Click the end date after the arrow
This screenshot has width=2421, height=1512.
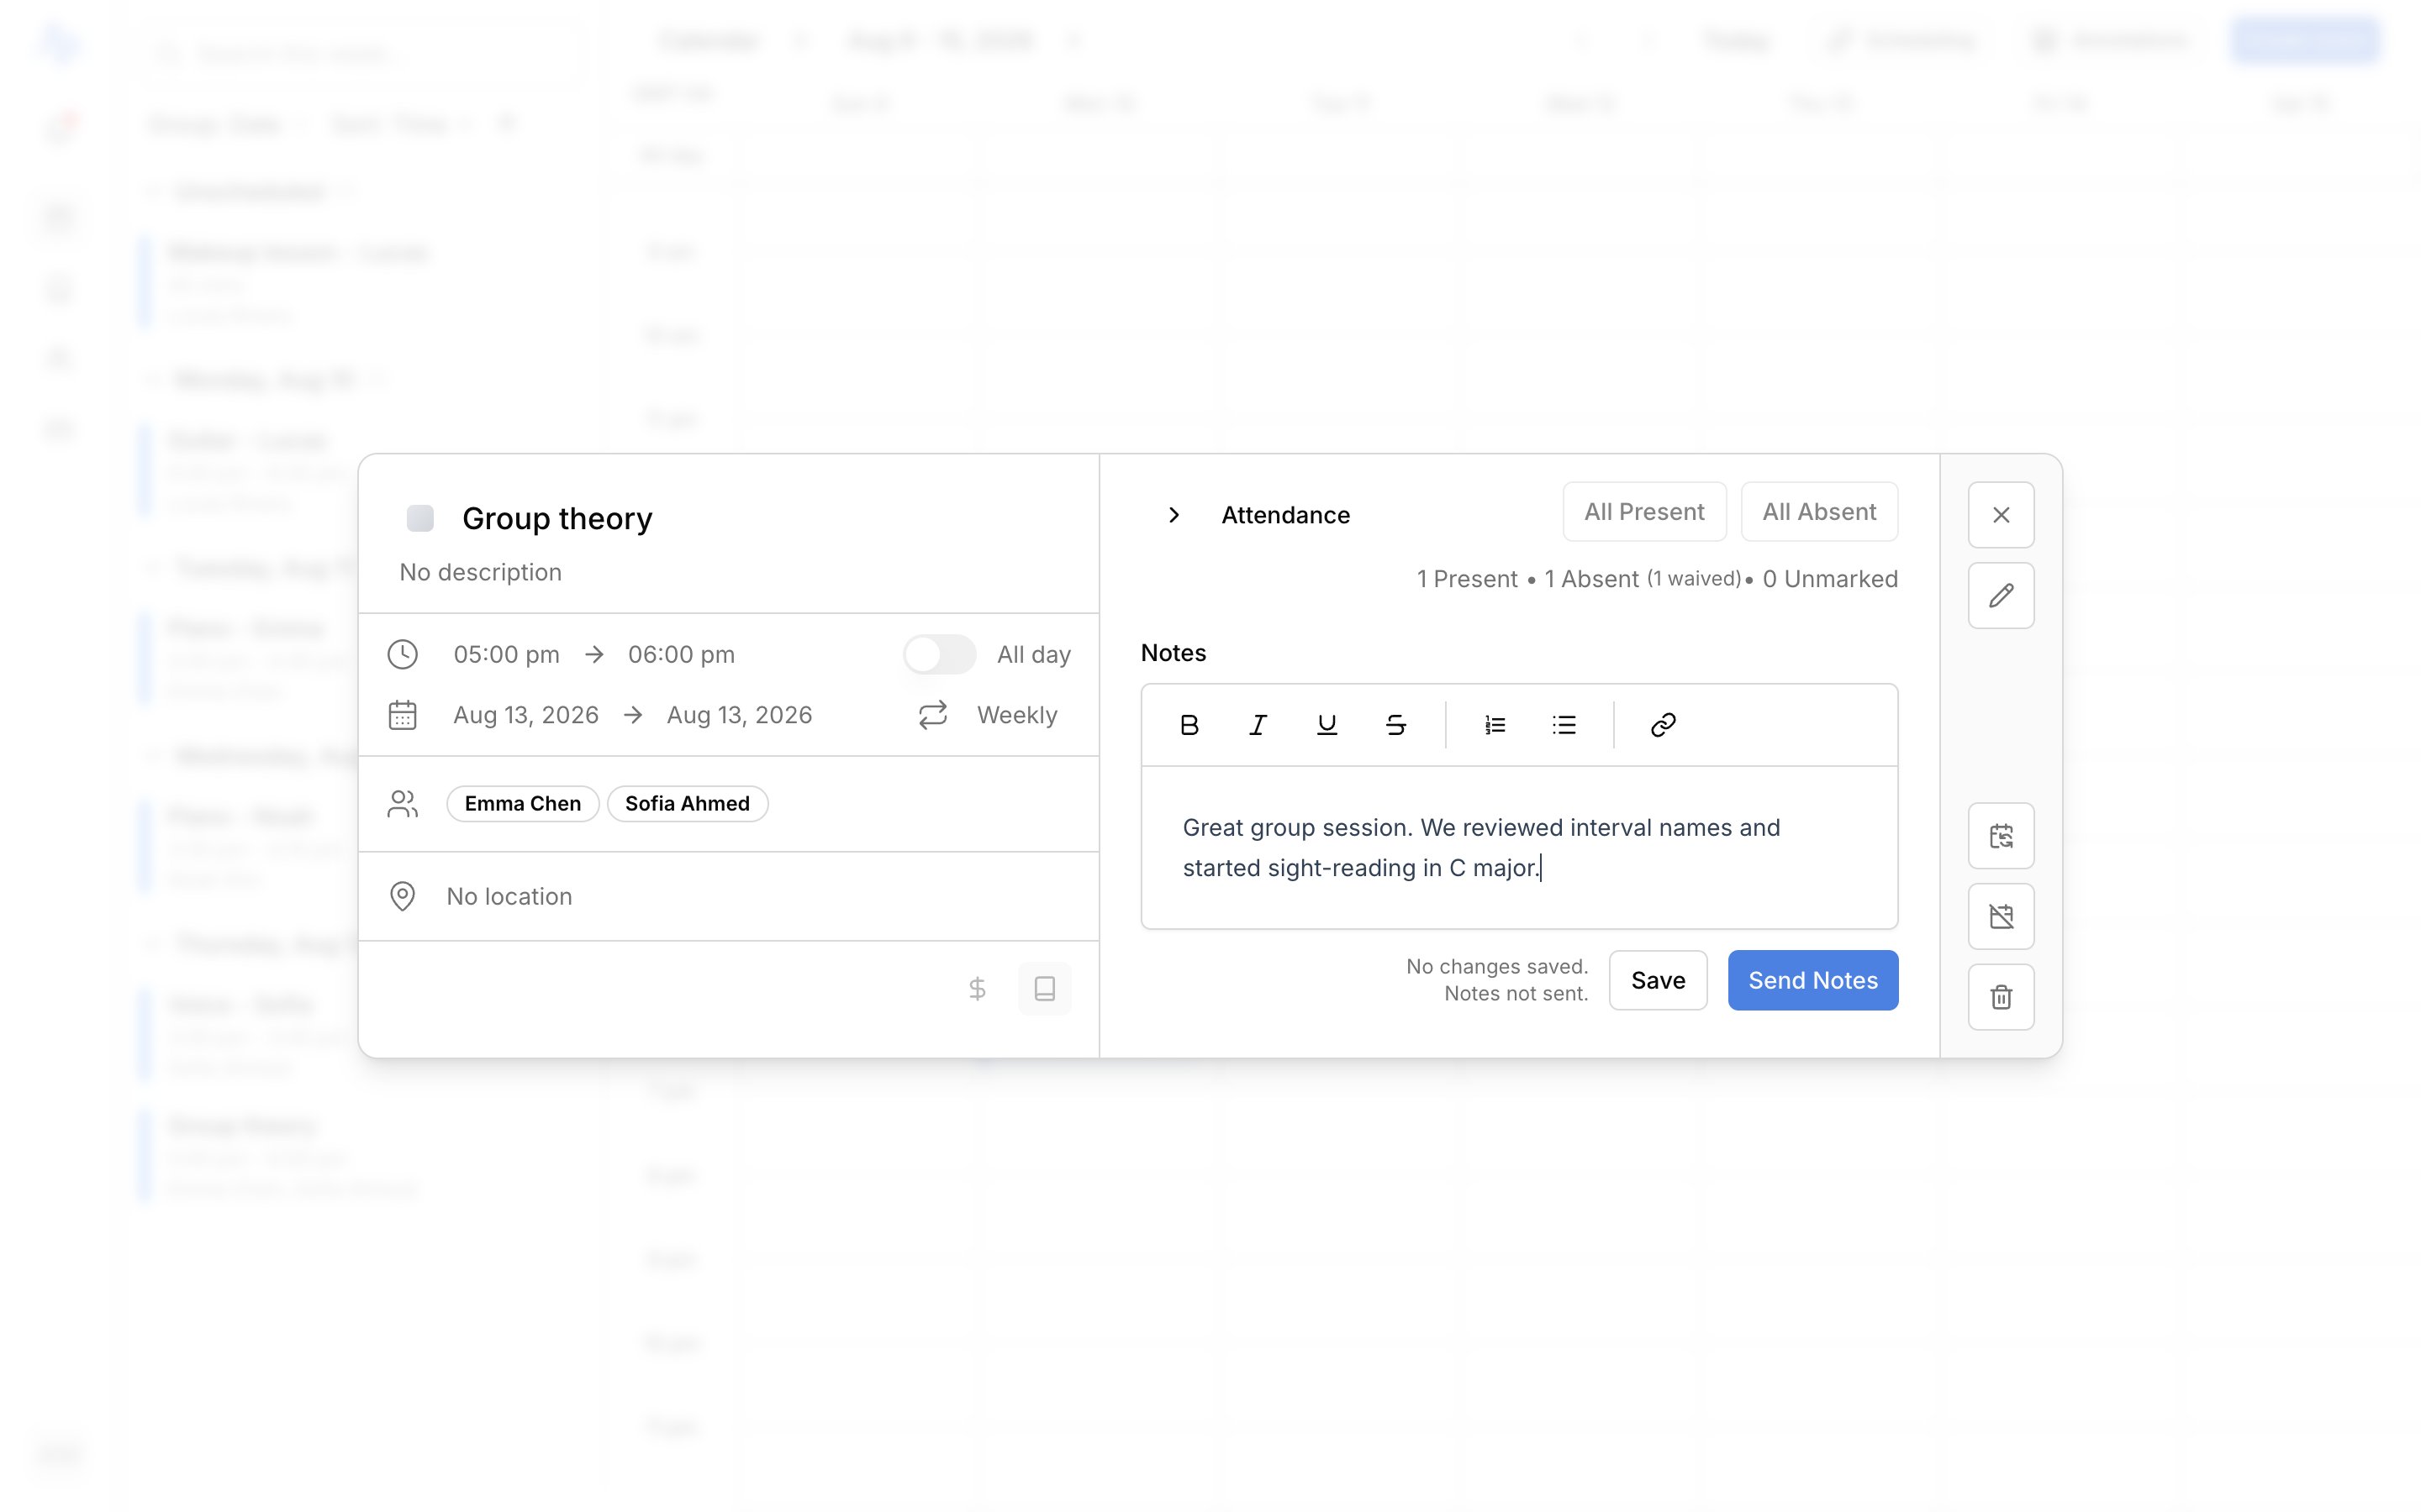[739, 715]
